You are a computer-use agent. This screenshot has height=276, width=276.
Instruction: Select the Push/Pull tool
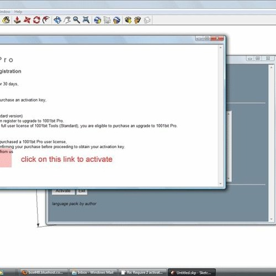click(x=17, y=20)
